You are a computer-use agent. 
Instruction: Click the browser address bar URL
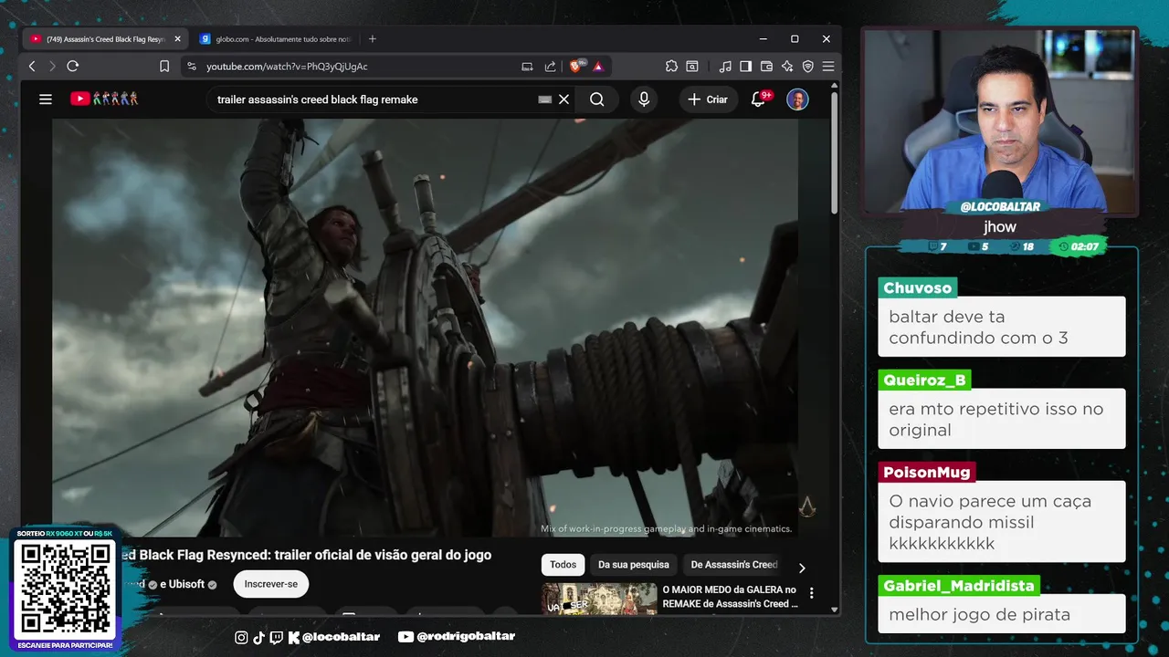[x=287, y=66]
